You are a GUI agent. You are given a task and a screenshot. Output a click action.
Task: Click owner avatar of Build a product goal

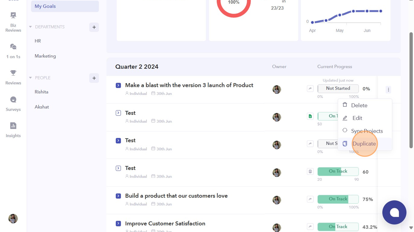(277, 200)
